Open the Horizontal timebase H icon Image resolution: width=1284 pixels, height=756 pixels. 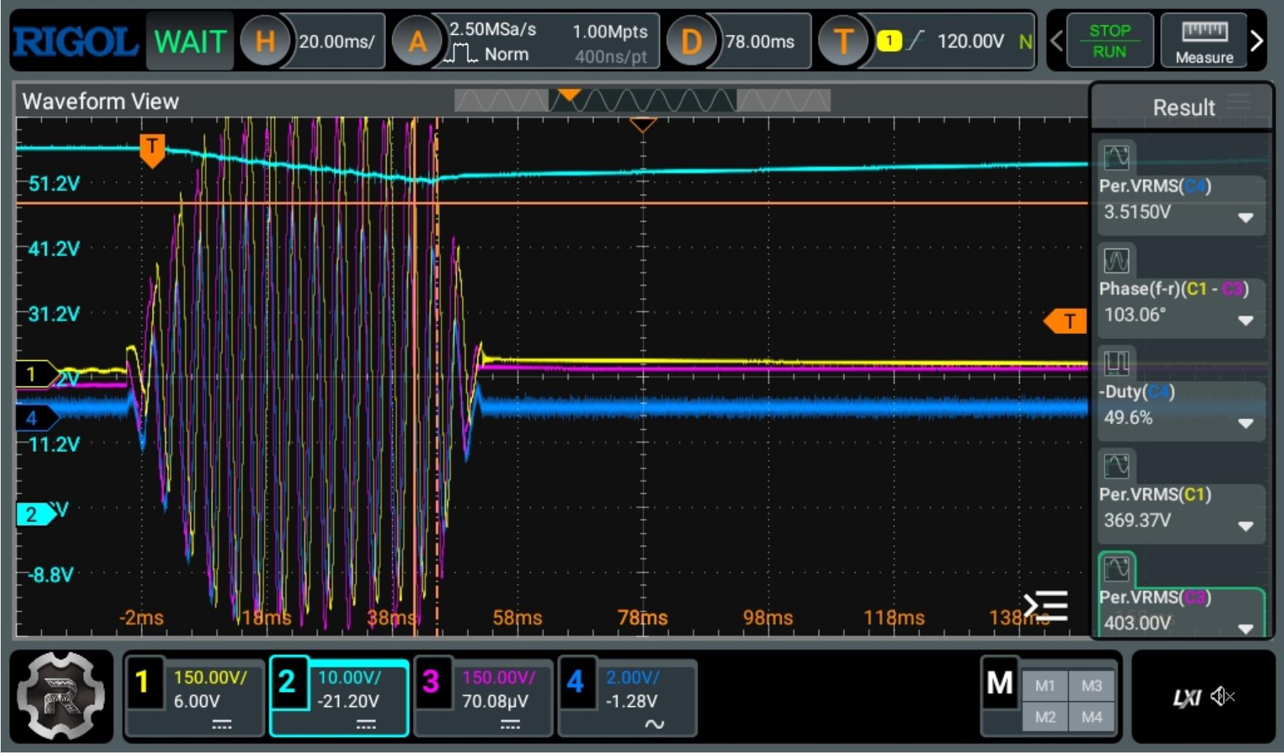pos(264,42)
